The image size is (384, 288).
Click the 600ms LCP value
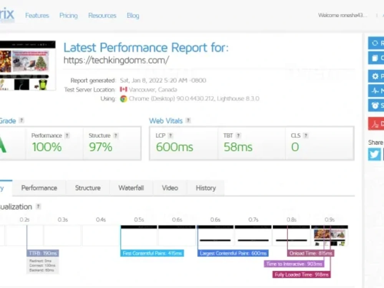point(174,147)
